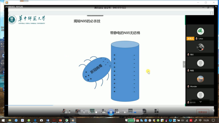Open the notification center in system tray
219x123 pixels.
click(x=213, y=120)
